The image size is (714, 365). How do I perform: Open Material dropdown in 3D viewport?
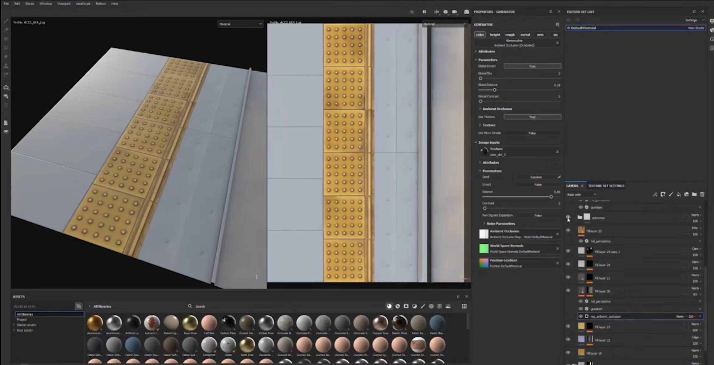(x=240, y=24)
